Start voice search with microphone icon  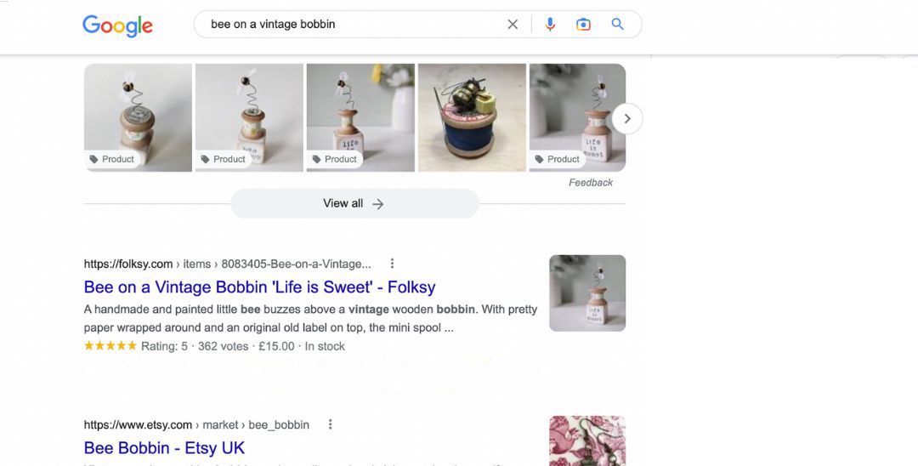[x=550, y=25]
